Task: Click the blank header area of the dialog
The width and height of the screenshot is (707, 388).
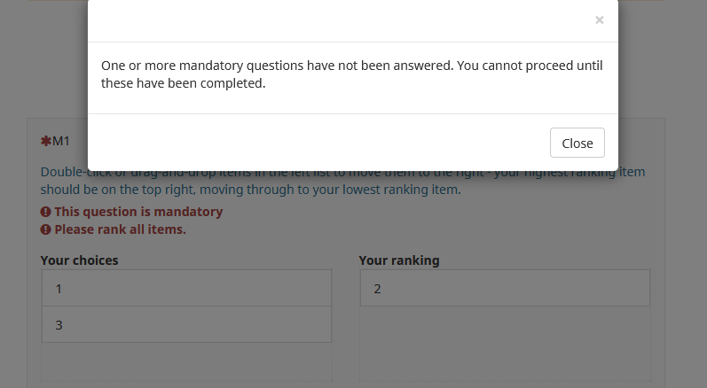Action: [x=337, y=20]
